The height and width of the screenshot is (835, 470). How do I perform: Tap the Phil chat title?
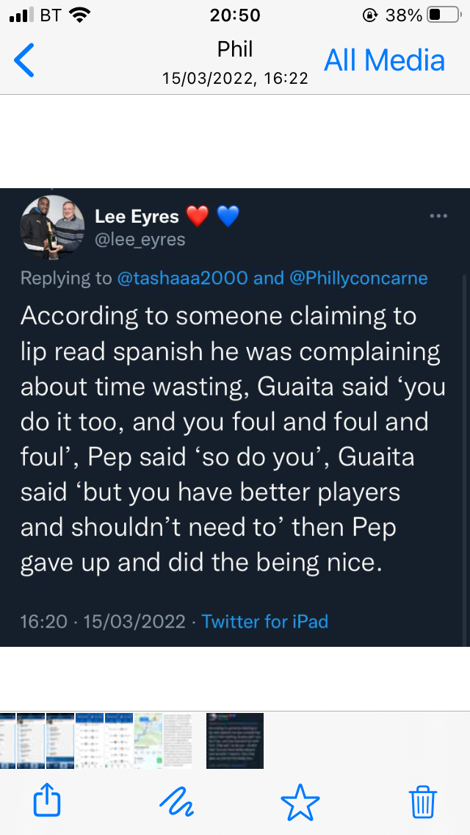pos(235,49)
